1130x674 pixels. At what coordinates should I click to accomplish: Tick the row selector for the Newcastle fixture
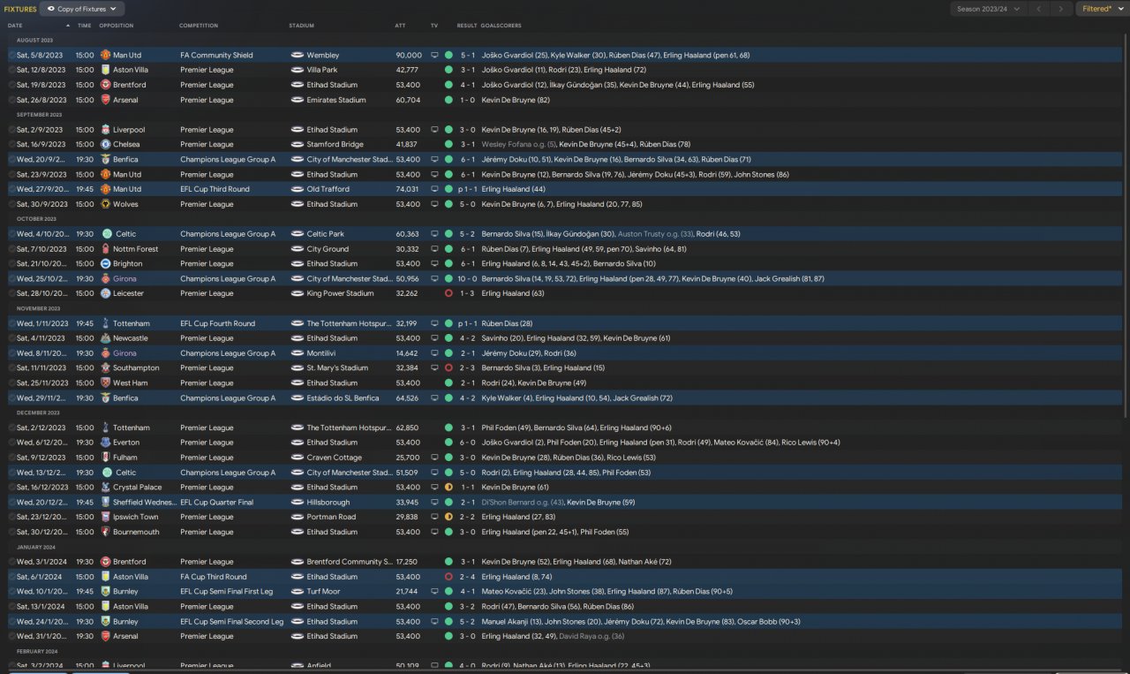(11, 338)
